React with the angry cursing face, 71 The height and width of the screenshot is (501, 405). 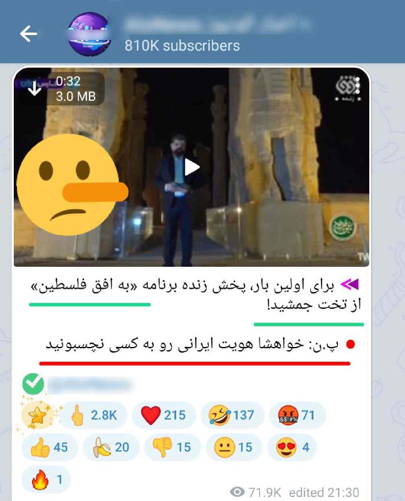298,415
